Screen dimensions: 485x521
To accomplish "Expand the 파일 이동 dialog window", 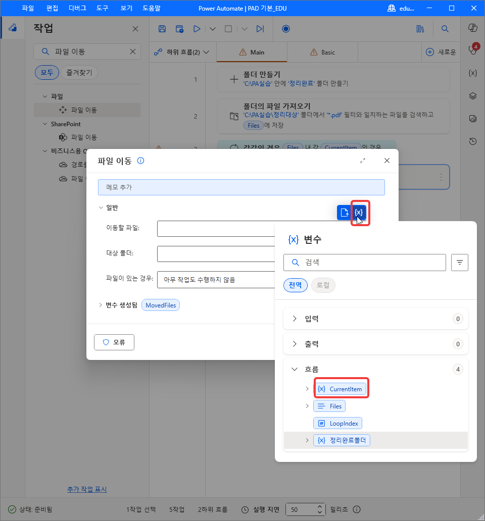I will tap(363, 161).
